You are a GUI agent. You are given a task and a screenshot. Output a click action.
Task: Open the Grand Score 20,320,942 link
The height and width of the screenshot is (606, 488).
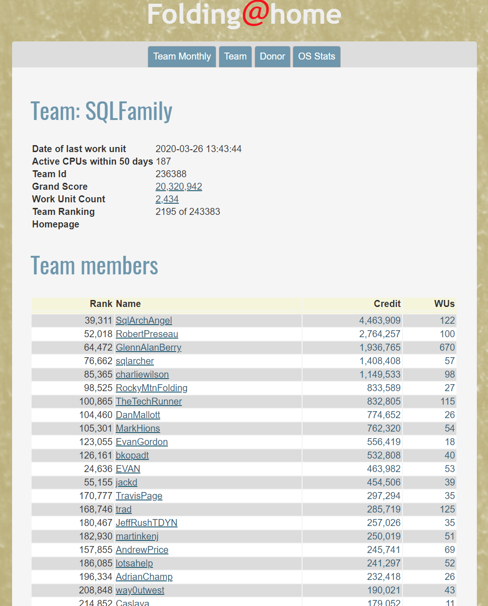(179, 186)
